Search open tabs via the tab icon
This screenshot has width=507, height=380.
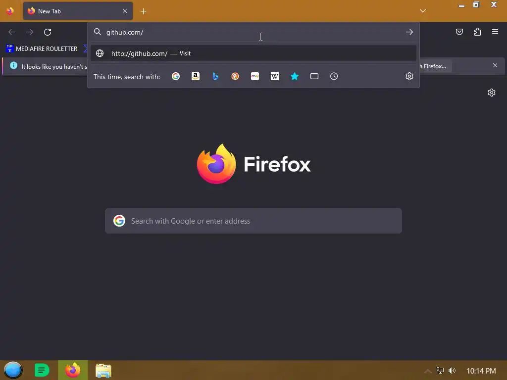[x=314, y=76]
